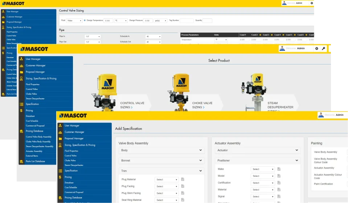Select Steam Desuperheater in Select Product window sidebar
Image resolution: width=348 pixels, height=203 pixels.
coord(35,98)
